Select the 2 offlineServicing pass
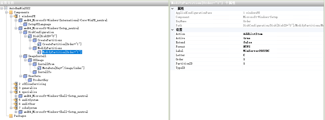 [32, 84]
